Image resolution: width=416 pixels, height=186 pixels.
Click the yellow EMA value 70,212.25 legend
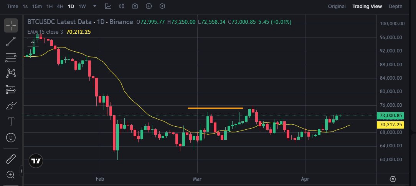(x=79, y=32)
